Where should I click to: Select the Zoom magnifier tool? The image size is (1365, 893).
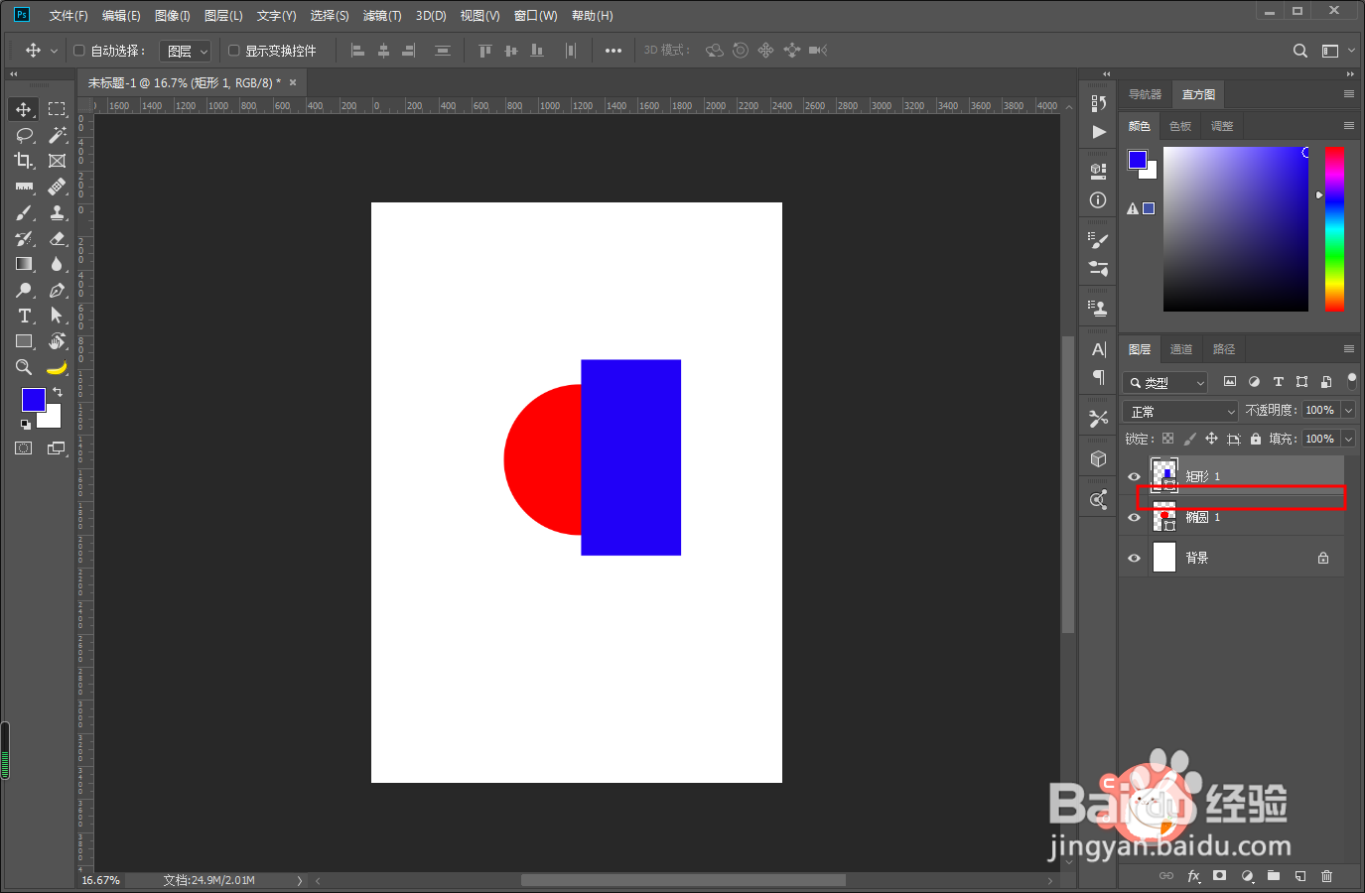[x=24, y=367]
